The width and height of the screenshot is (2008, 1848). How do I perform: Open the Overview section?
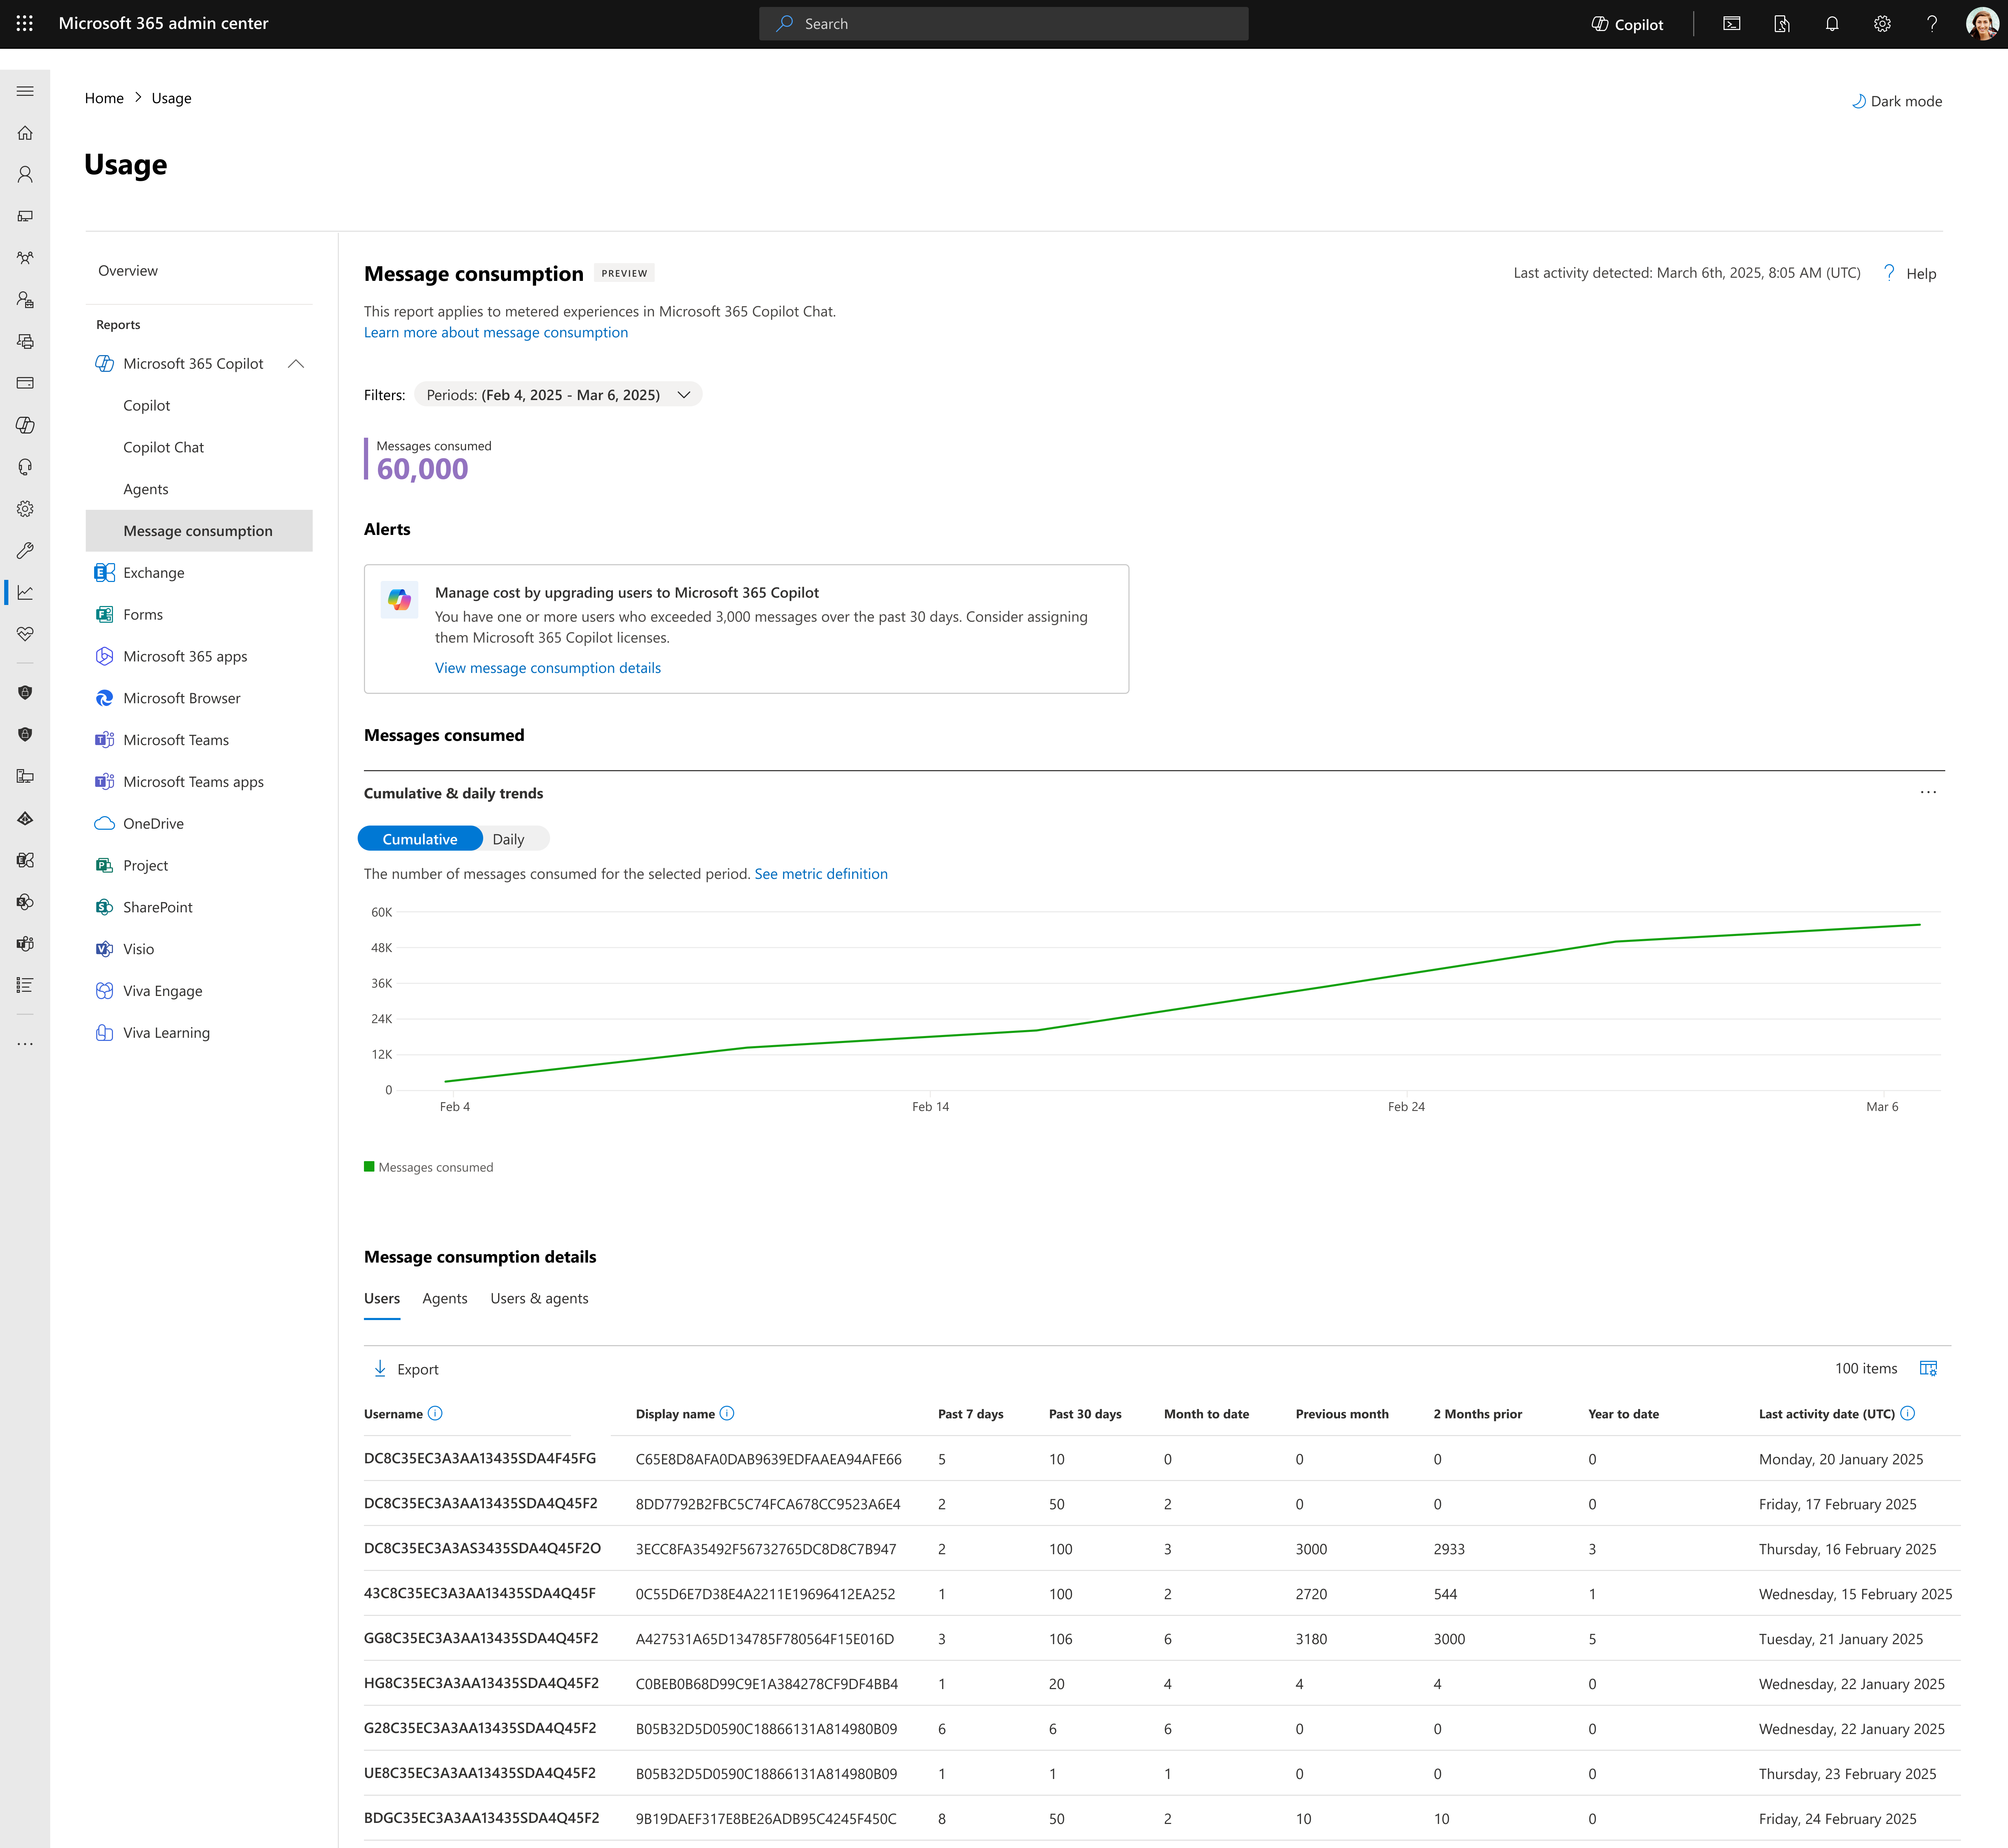pyautogui.click(x=128, y=271)
